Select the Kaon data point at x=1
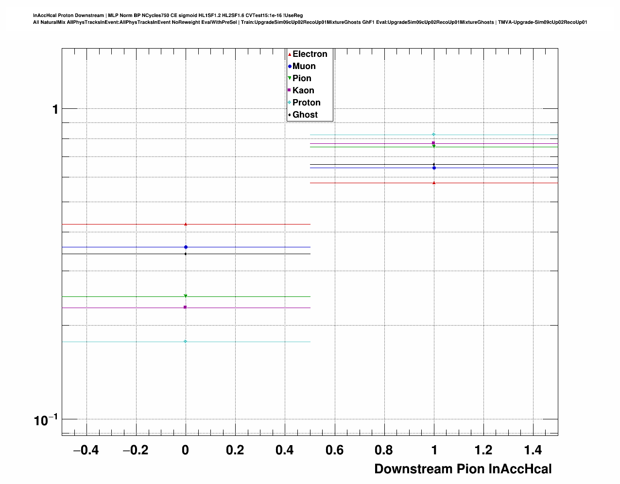620x484 pixels. click(434, 143)
